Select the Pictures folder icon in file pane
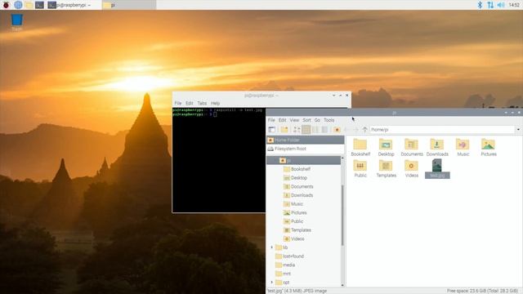The image size is (523, 294). pos(489,147)
